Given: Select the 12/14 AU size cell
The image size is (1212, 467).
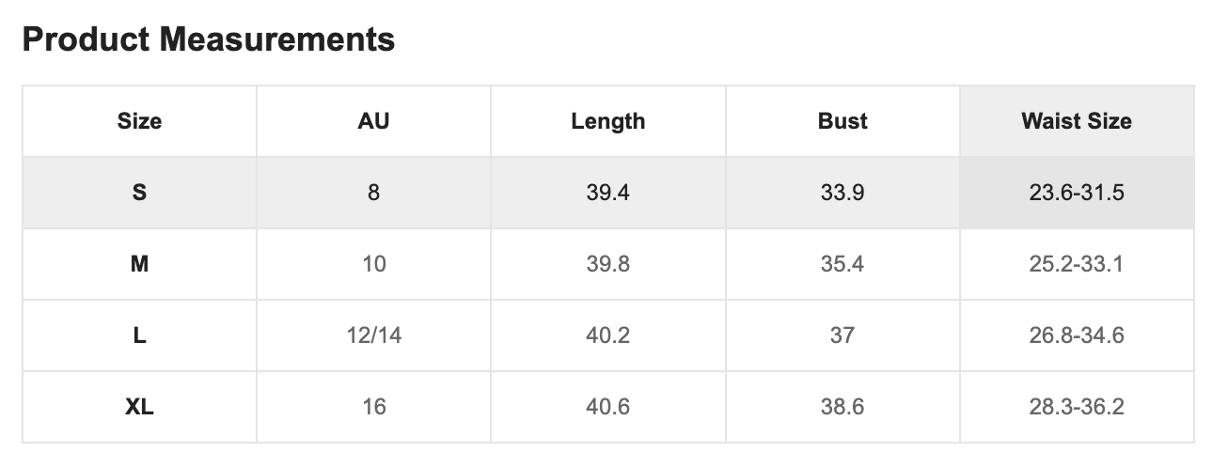Looking at the screenshot, I should (373, 335).
